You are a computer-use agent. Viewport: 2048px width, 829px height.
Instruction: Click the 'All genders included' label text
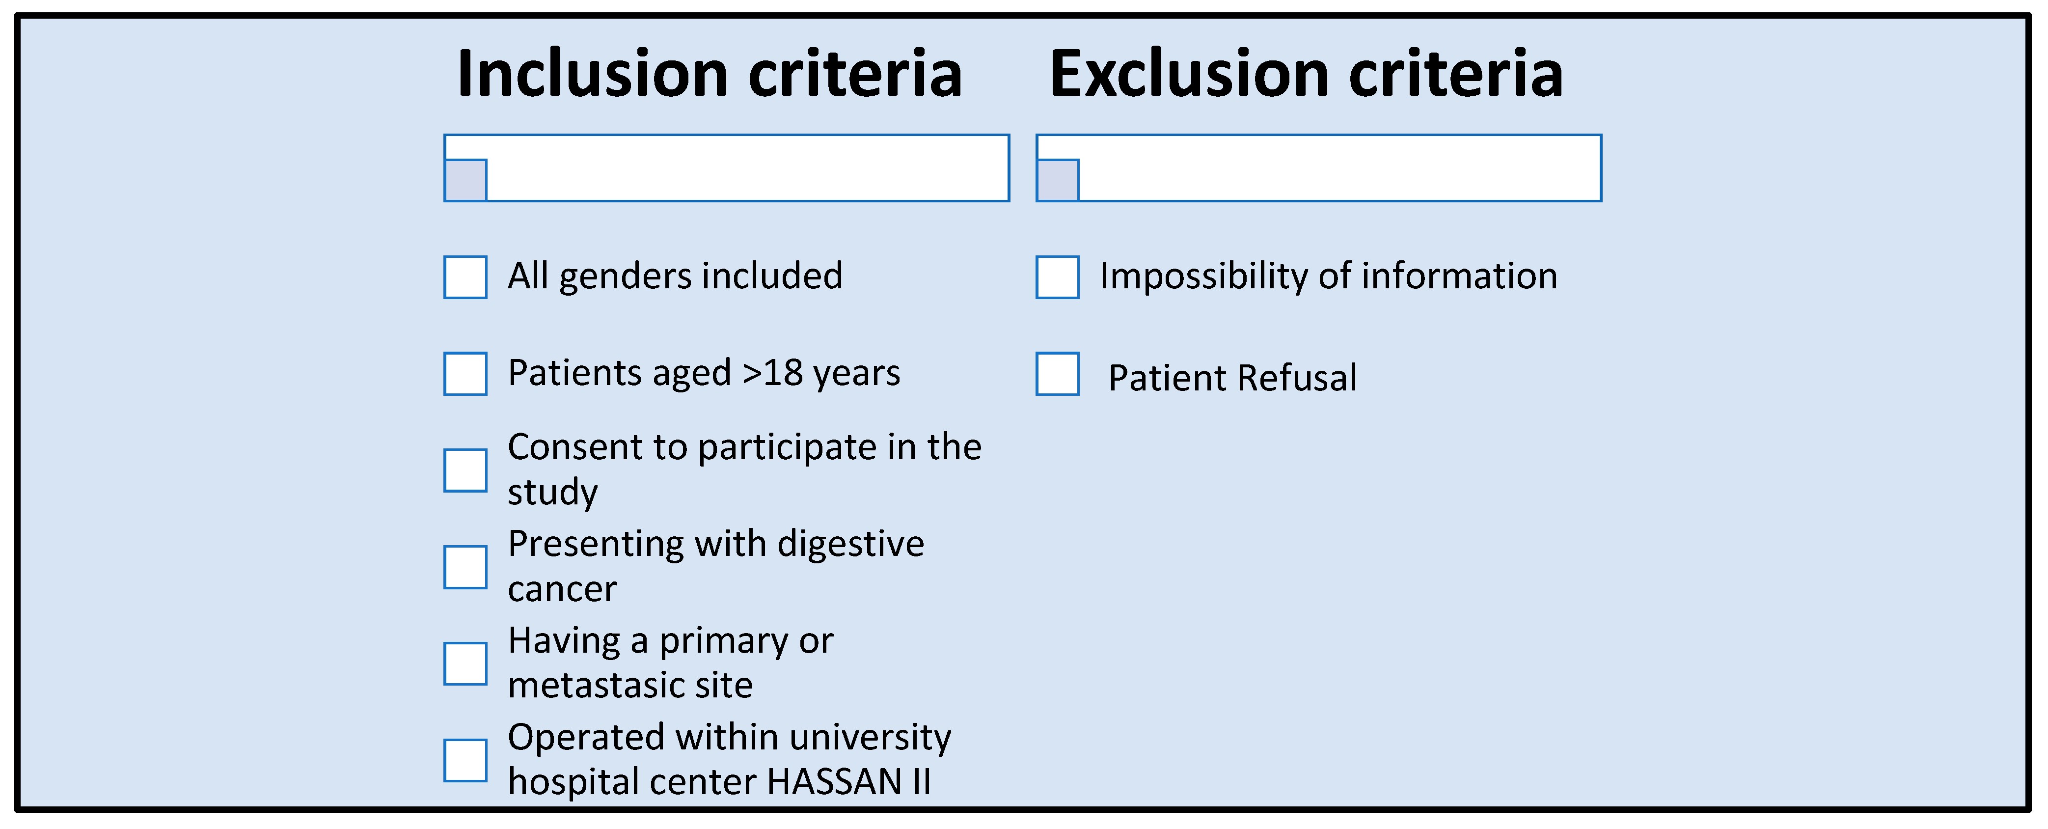click(675, 276)
